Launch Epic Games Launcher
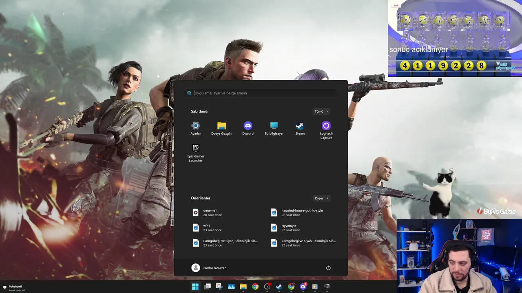The width and height of the screenshot is (522, 293). 196,153
